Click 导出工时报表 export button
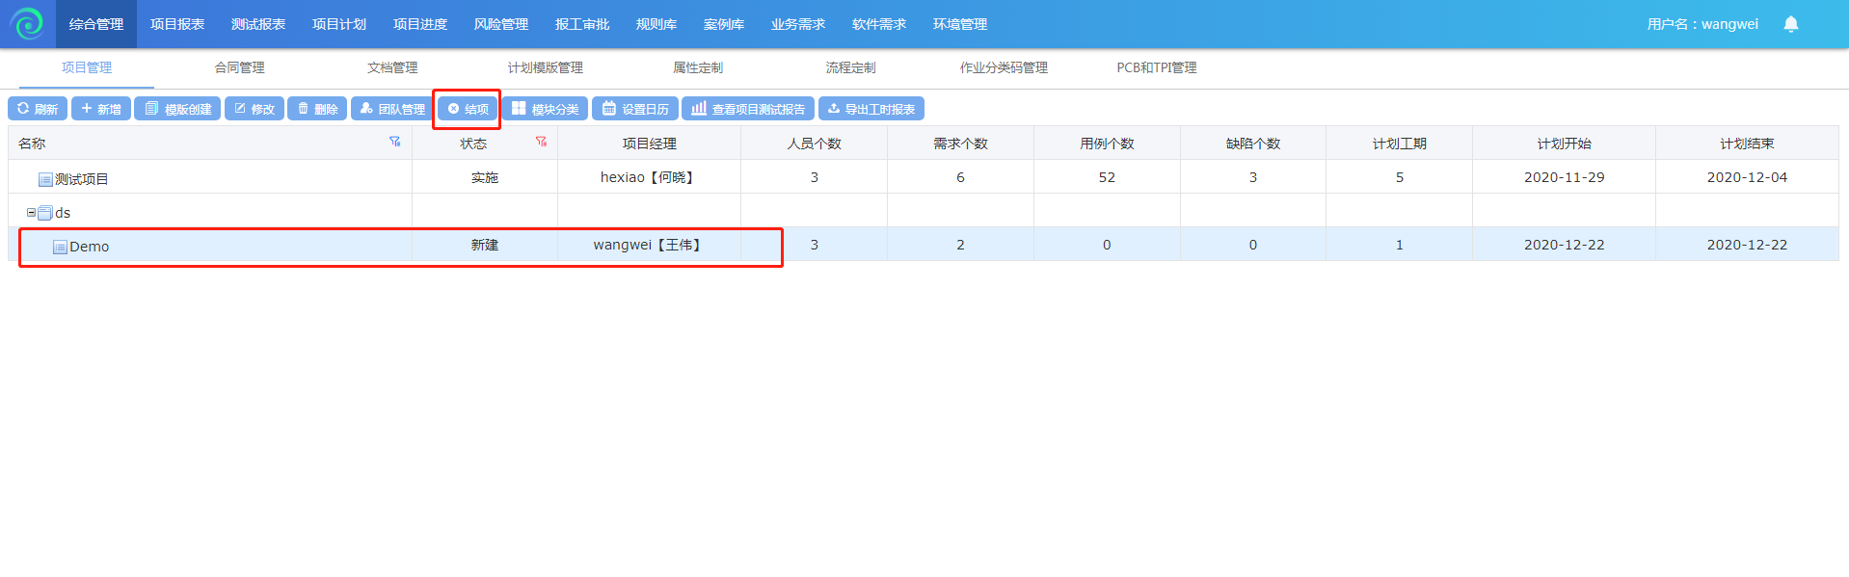This screenshot has width=1849, height=577. click(x=871, y=109)
